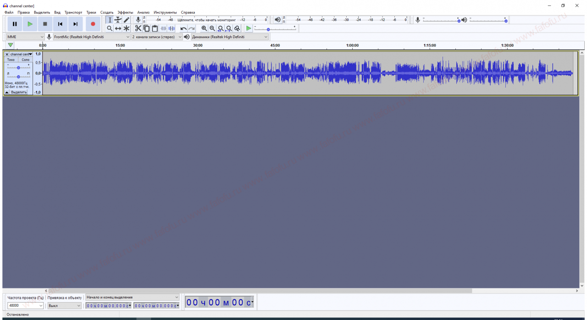Screen dimensions: 587x320
Task: Silence the selected audio
Action: (172, 28)
